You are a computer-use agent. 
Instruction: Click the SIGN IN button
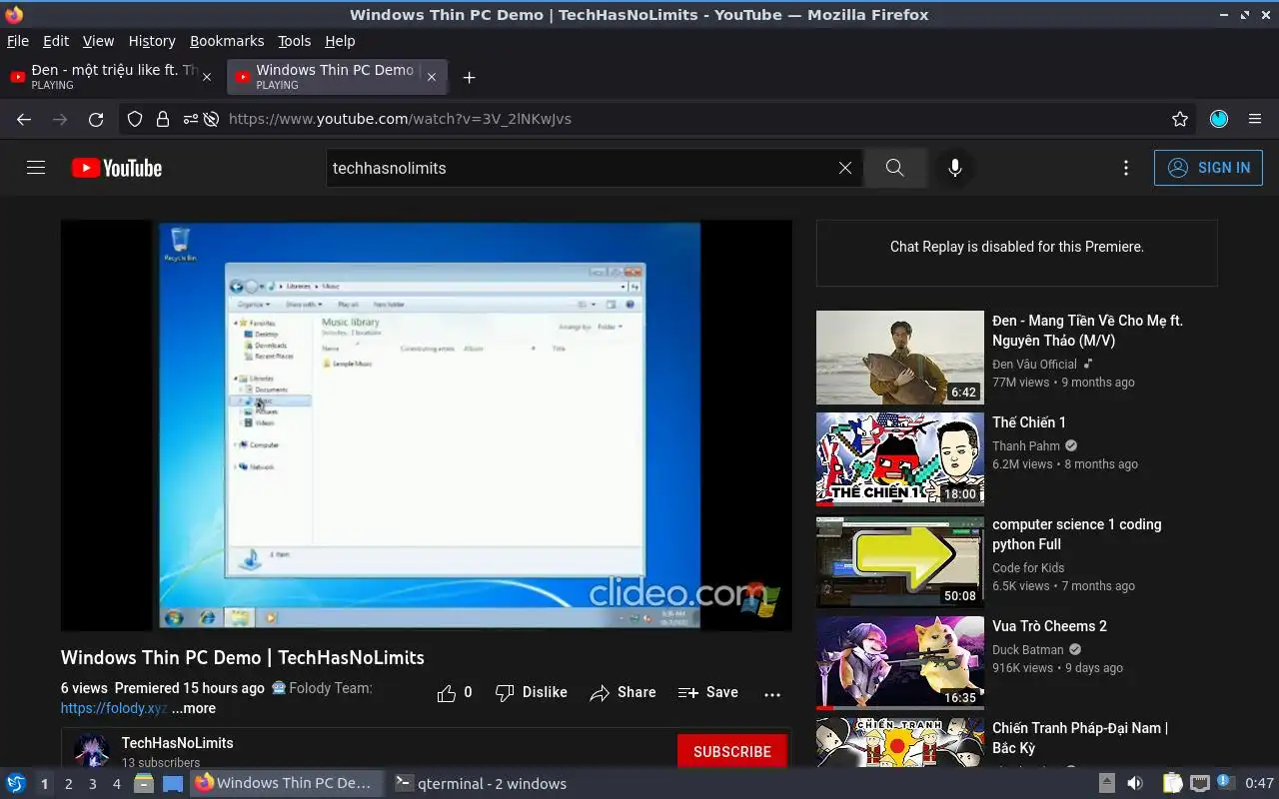tap(1208, 168)
